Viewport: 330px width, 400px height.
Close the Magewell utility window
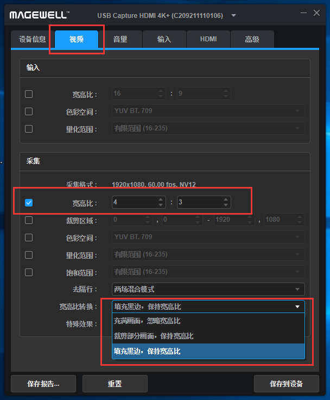click(x=316, y=12)
